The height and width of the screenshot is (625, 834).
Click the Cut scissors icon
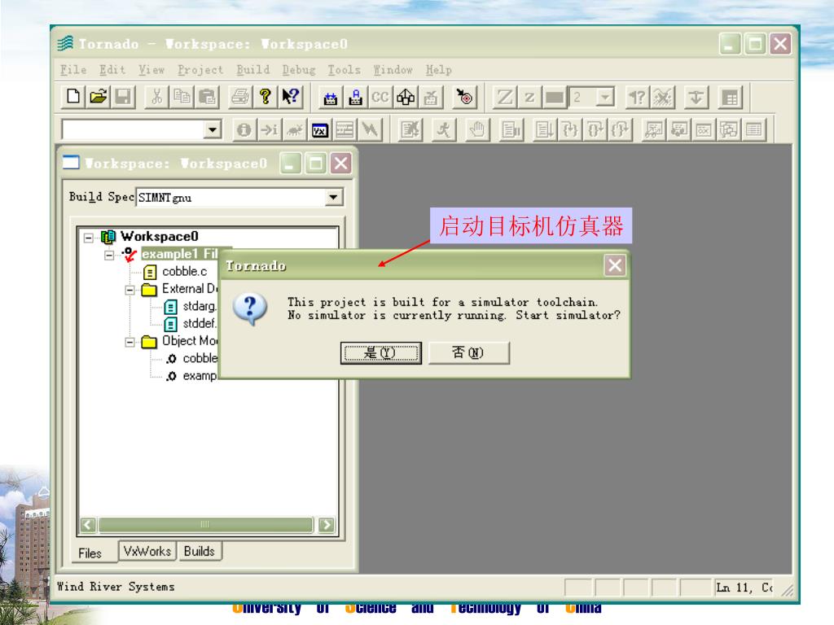[x=156, y=96]
